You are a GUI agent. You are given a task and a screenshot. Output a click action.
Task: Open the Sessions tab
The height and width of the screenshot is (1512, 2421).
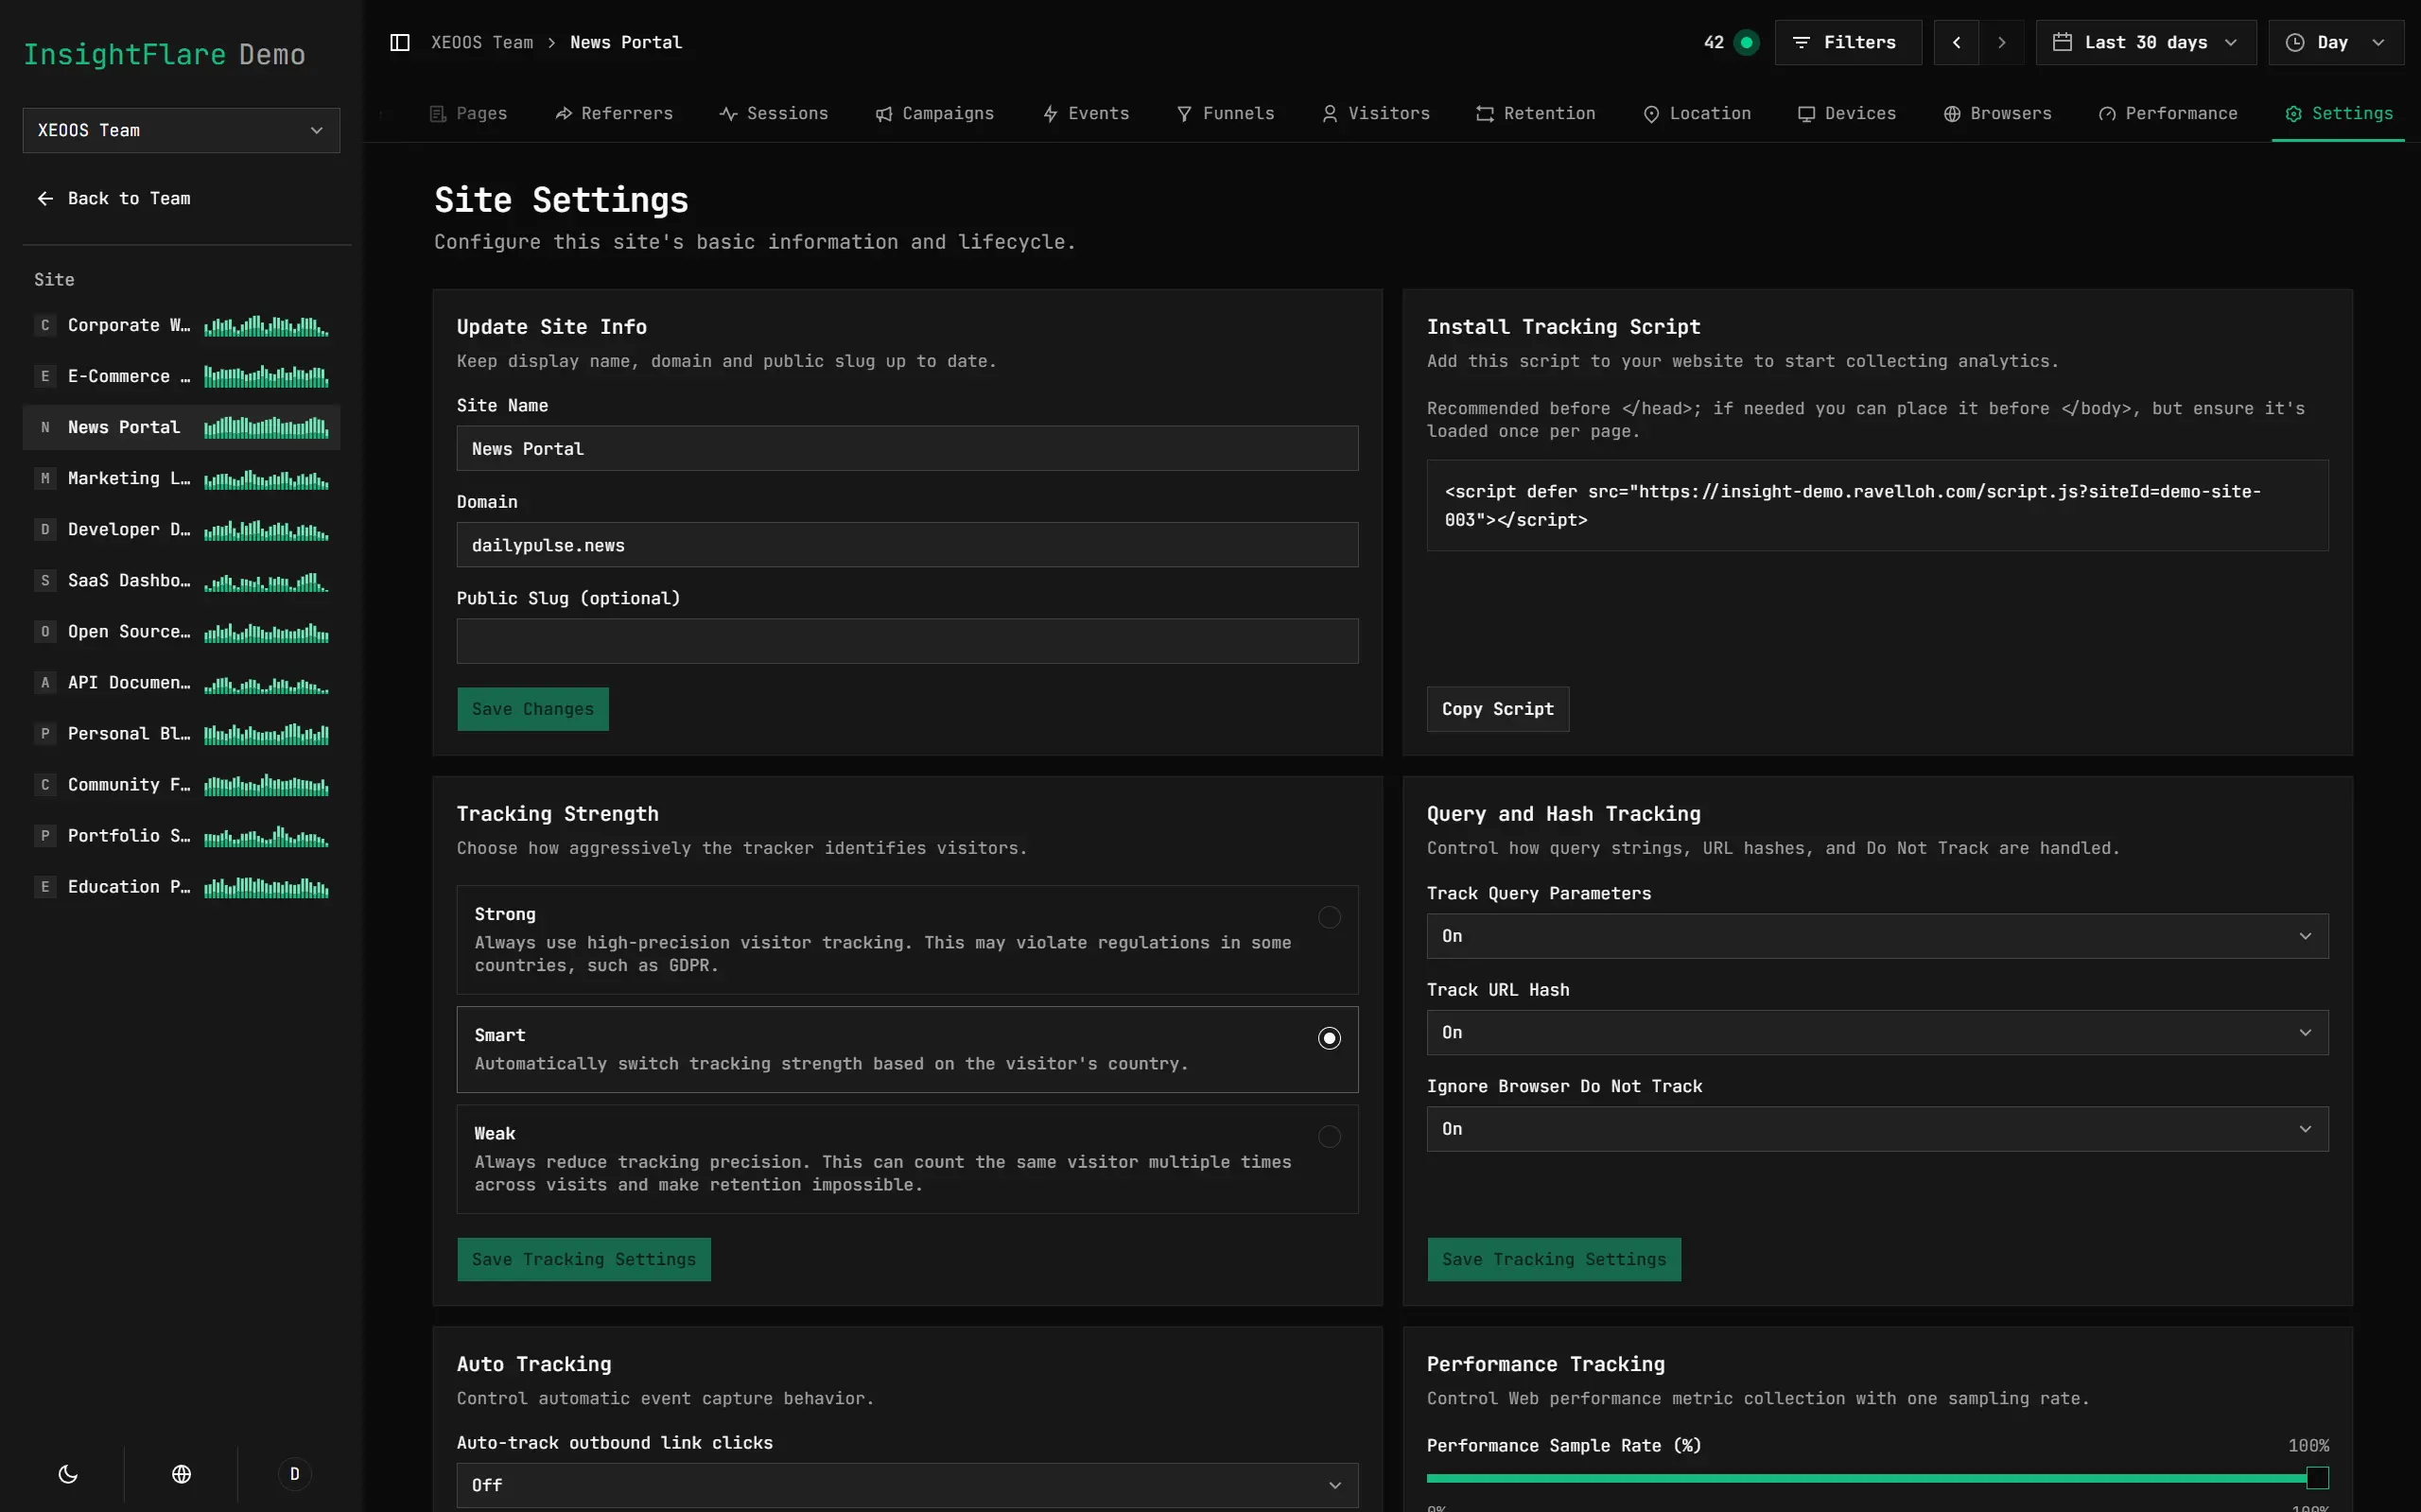tap(774, 114)
